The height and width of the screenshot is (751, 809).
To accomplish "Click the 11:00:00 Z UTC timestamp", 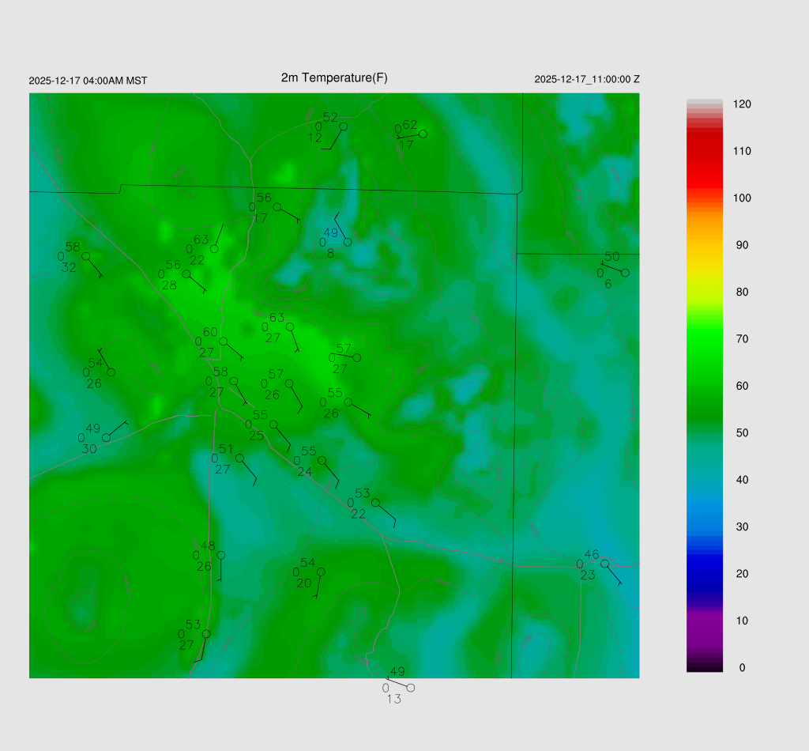I will 587,79.
